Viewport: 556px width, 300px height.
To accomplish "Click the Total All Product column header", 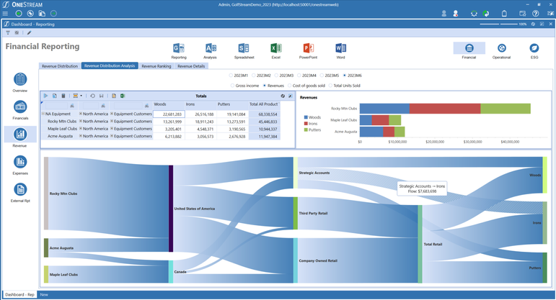I will click(x=264, y=104).
